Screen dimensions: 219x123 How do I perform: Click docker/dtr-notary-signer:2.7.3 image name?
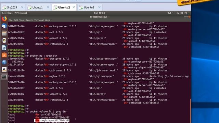(x=56, y=65)
